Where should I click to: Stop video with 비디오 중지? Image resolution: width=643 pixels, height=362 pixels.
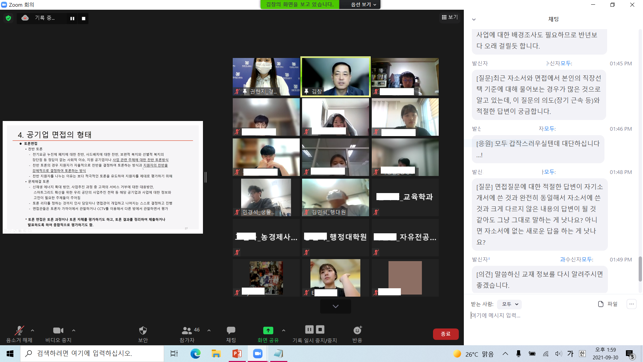point(58,334)
